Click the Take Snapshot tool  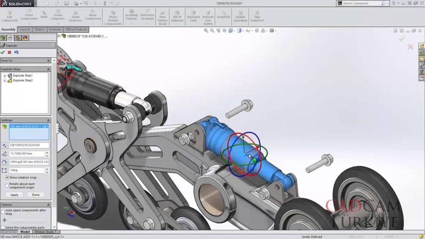[257, 16]
